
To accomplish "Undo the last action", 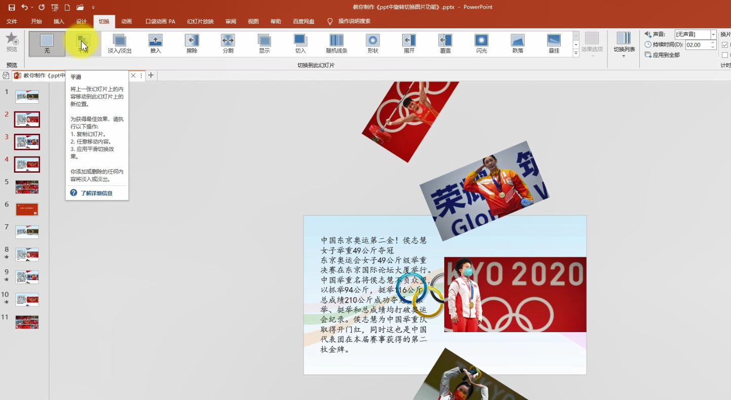I will [x=24, y=7].
